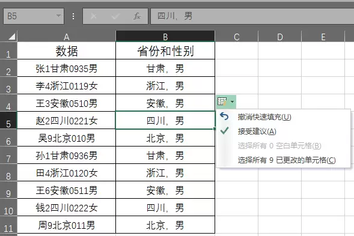354x236 pixels.
Task: Select column A header
Action: click(x=66, y=36)
